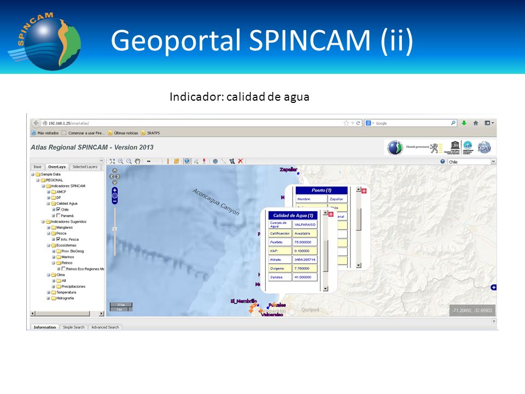Click the minus zoom-out map button
The width and height of the screenshot is (525, 394).
114,201
